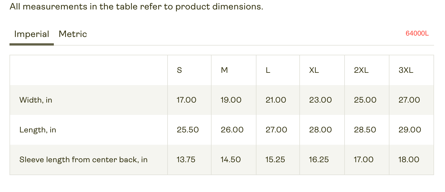Click the 13.75 sleeve length value

click(186, 160)
